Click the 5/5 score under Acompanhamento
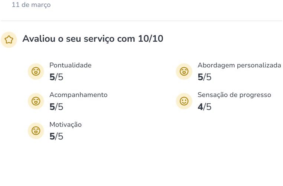 point(56,107)
